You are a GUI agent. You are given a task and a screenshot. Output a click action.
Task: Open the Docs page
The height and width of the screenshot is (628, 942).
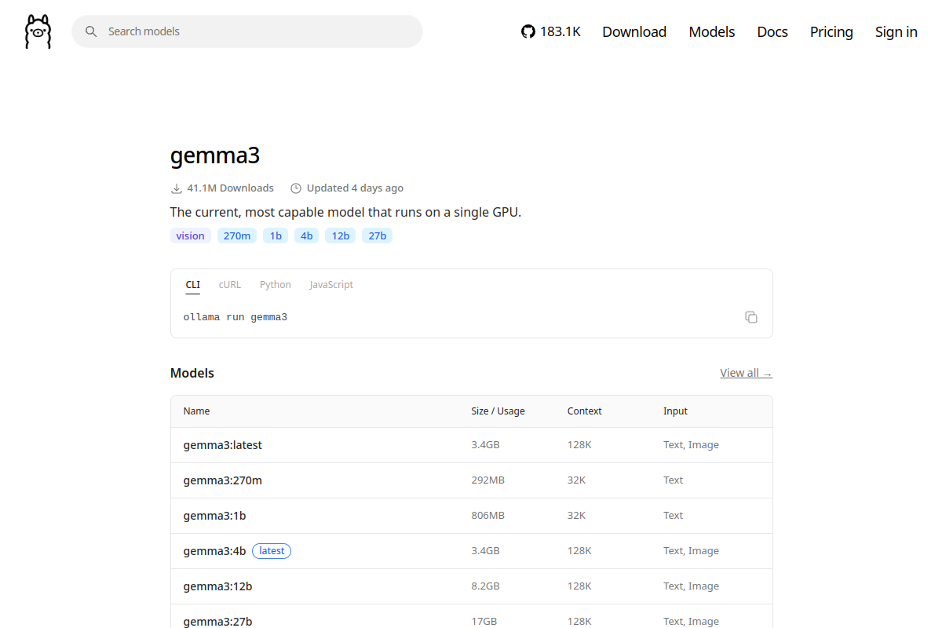(x=772, y=31)
